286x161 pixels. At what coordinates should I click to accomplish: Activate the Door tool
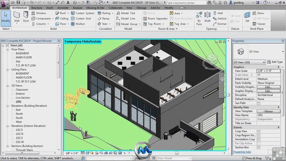(26, 17)
